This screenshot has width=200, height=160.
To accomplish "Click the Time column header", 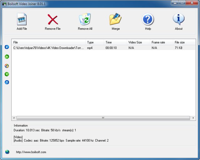I will point(114,42).
